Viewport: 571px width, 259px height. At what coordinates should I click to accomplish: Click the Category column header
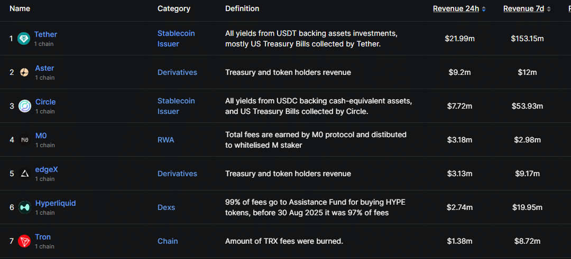[x=174, y=8]
